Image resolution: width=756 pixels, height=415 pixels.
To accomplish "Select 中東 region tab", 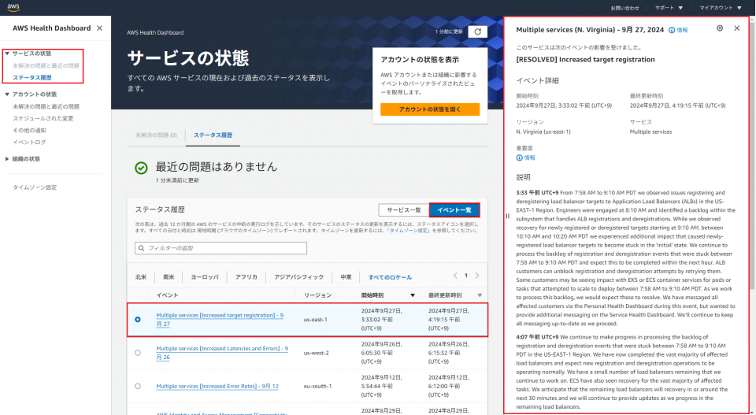I will [346, 277].
